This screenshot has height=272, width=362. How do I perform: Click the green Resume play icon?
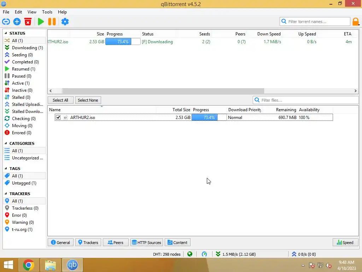[41, 22]
